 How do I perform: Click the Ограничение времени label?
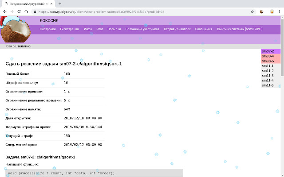pyautogui.click(x=24, y=92)
